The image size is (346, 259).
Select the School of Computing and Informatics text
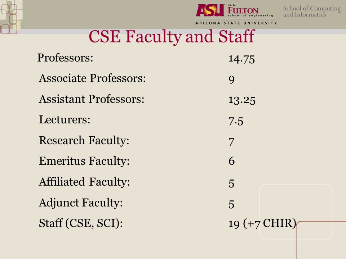(x=312, y=12)
